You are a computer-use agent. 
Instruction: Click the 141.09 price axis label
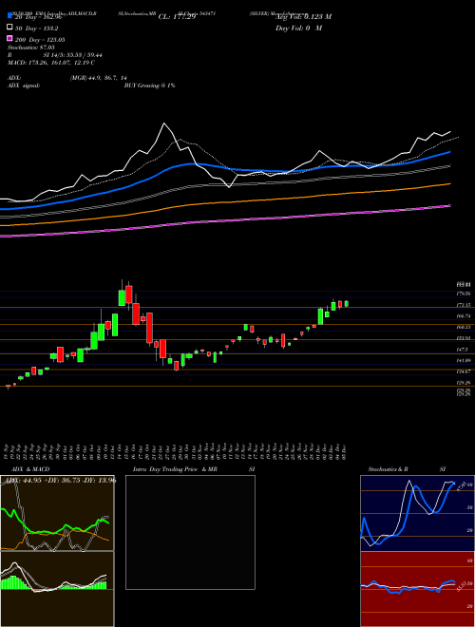[464, 361]
